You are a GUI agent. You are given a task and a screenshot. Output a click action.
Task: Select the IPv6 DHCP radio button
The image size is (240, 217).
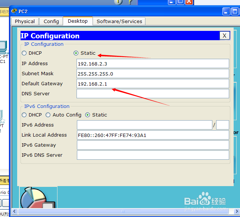pos(24,115)
